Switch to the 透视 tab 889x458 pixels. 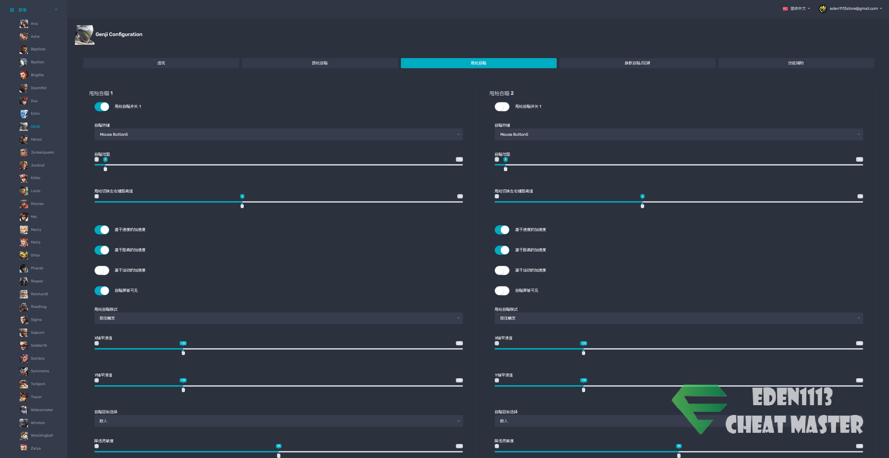(161, 63)
